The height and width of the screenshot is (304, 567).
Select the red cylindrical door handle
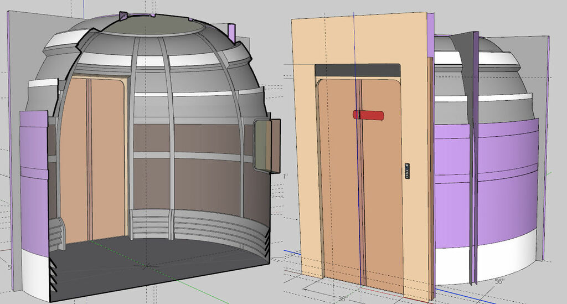click(x=368, y=115)
